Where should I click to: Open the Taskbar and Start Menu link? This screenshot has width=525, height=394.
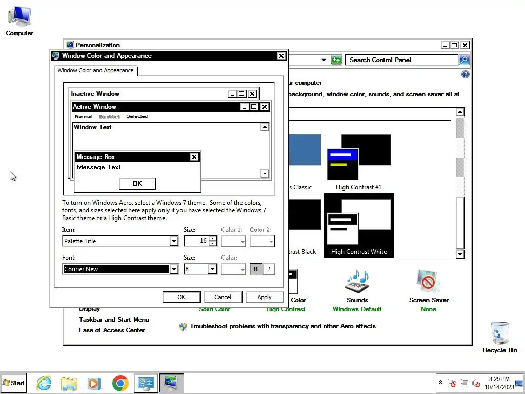tap(114, 320)
